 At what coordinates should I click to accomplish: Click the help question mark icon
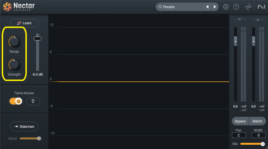(x=236, y=7)
